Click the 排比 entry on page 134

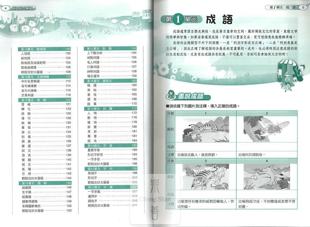tap(46, 132)
